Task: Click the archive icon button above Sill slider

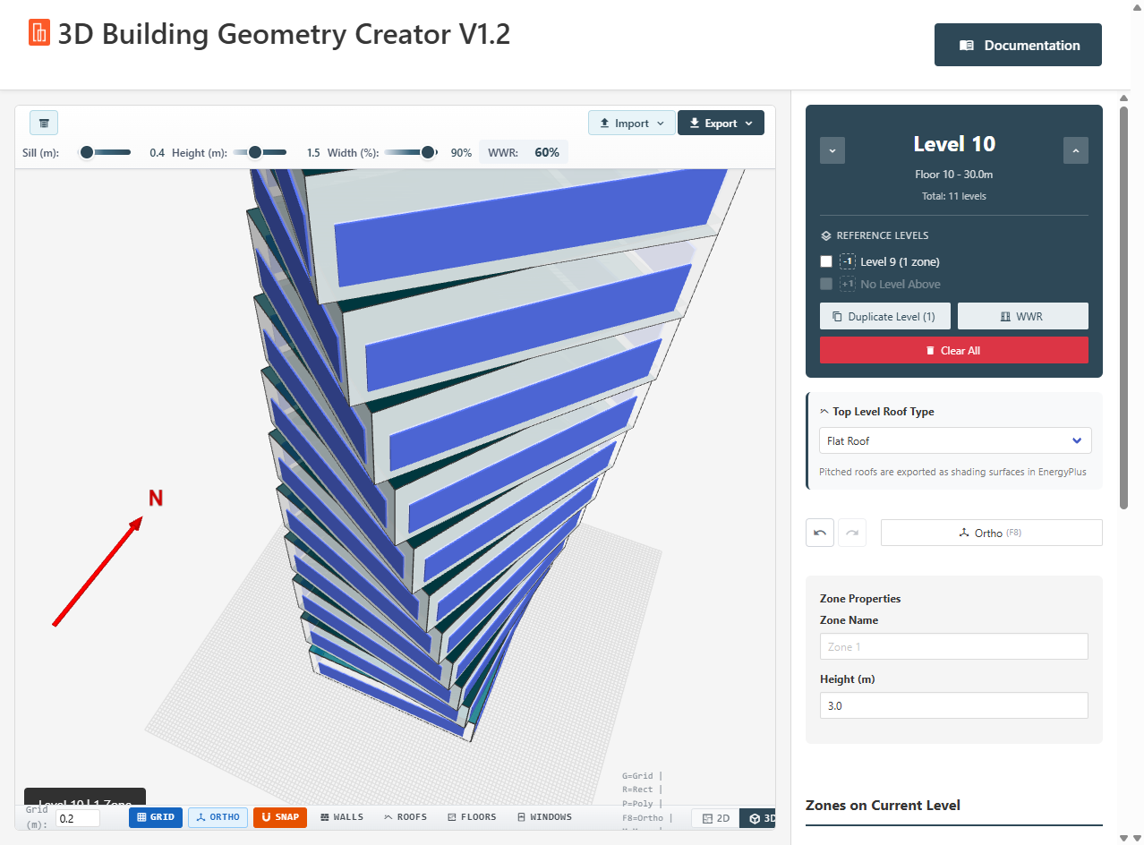Action: point(44,124)
